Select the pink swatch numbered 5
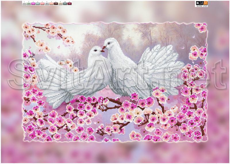This screenshot has width=230, height=164. [x=43, y=3]
